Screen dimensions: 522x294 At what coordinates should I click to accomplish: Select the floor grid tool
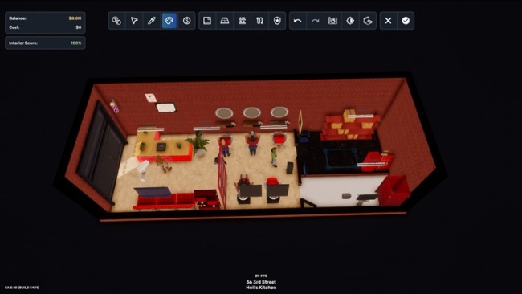pos(225,21)
